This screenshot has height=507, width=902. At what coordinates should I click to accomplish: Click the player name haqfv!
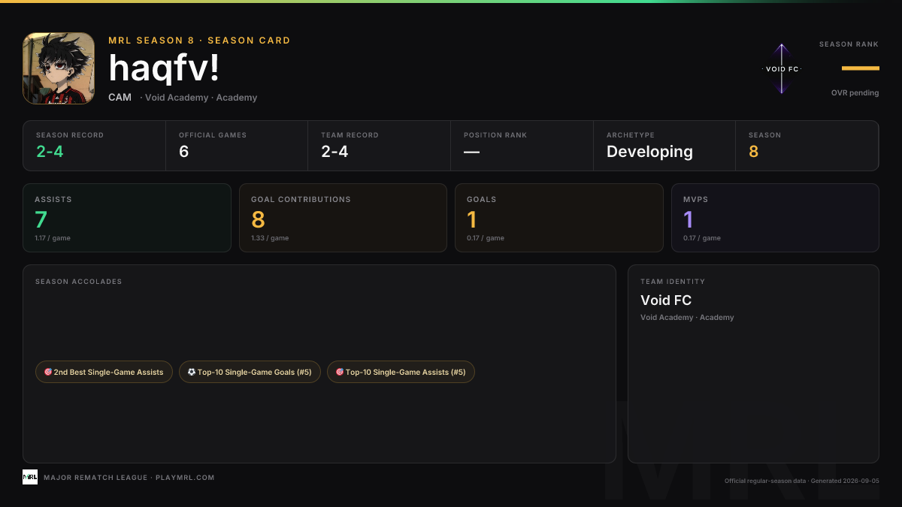pyautogui.click(x=165, y=68)
